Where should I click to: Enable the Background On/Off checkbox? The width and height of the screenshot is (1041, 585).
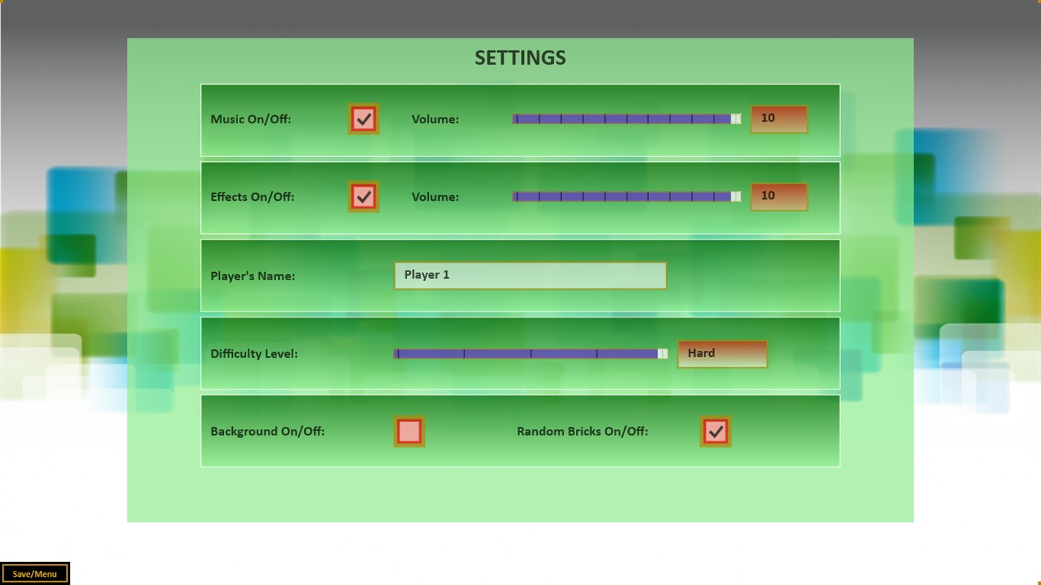point(408,430)
